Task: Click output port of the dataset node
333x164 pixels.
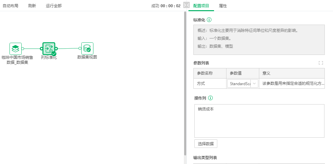Action: coord(23,49)
